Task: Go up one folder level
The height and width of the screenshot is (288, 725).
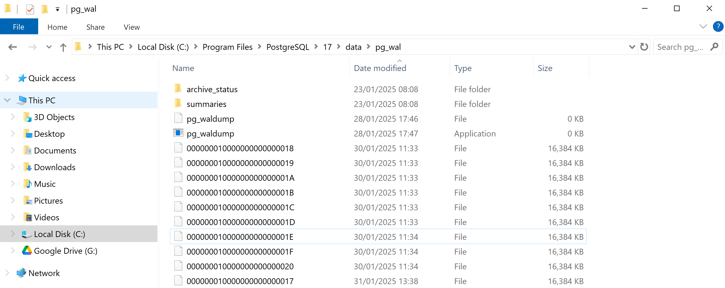Action: pyautogui.click(x=63, y=47)
